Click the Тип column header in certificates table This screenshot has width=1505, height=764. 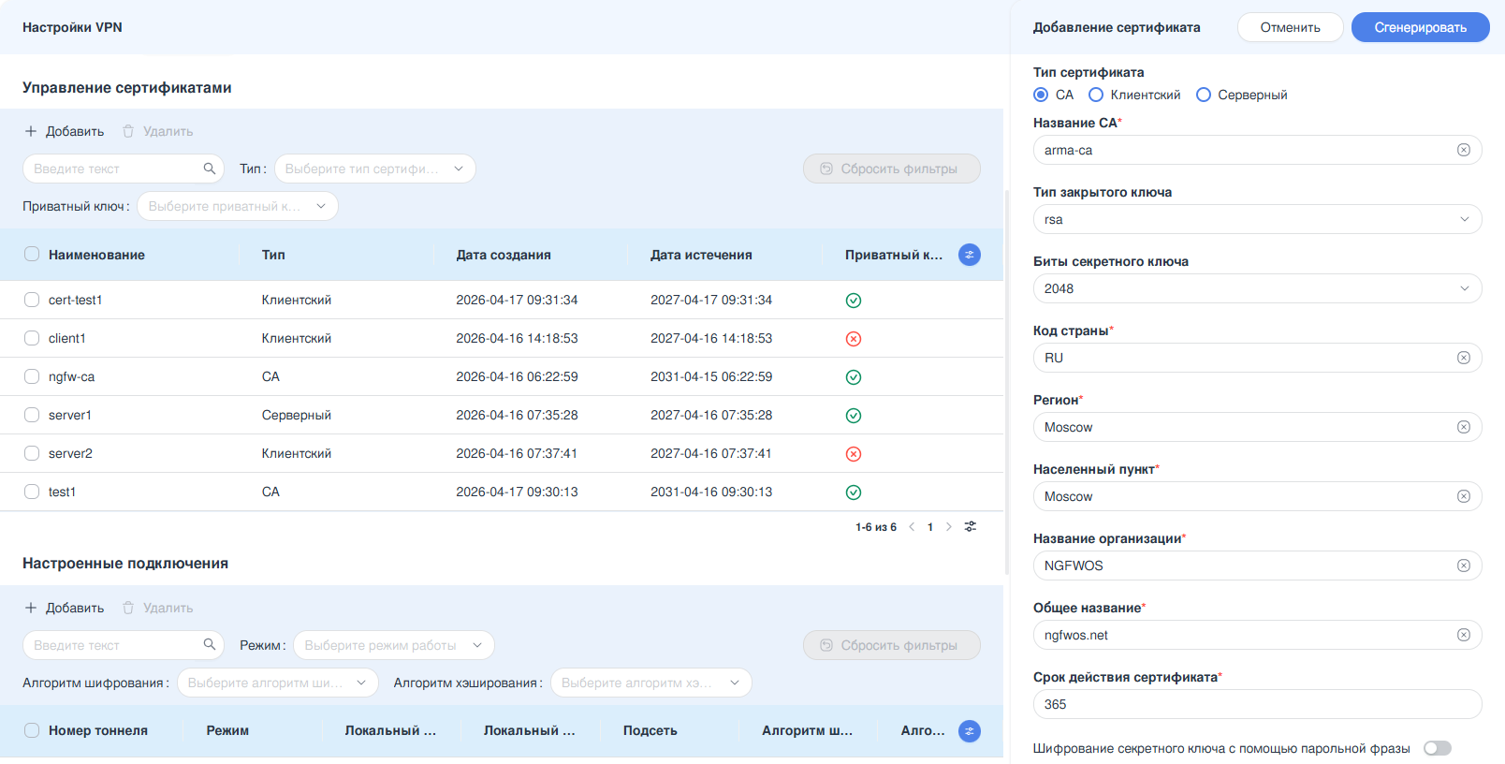(273, 255)
